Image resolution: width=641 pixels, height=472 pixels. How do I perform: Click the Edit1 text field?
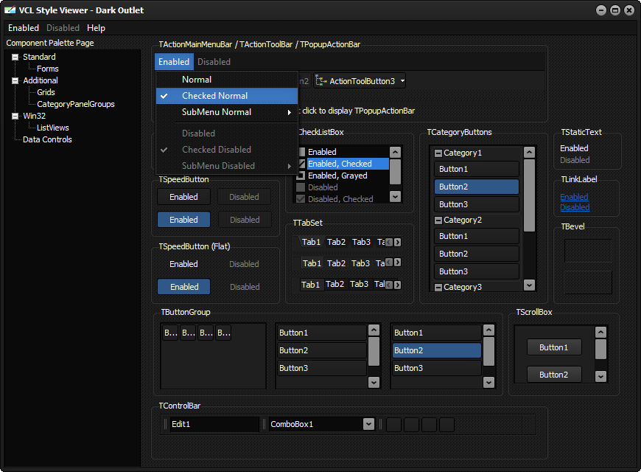214,424
